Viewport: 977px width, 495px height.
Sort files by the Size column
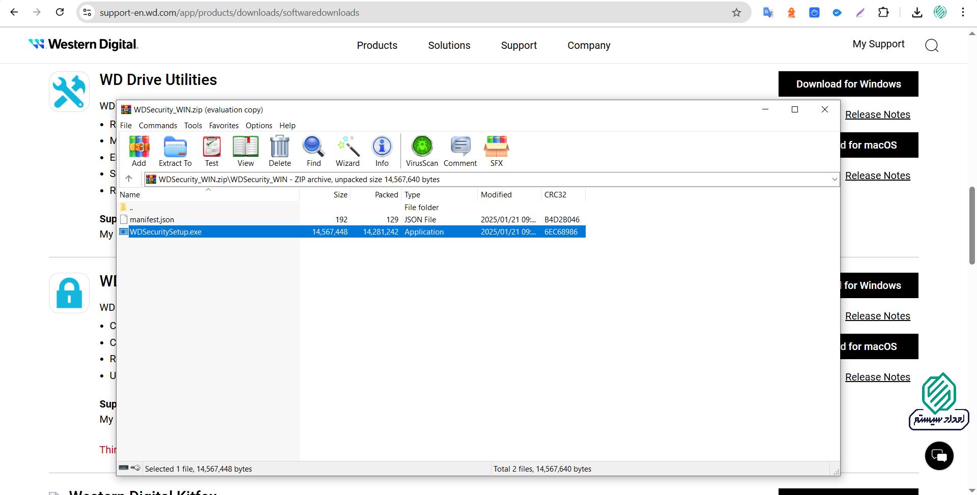pos(325,194)
